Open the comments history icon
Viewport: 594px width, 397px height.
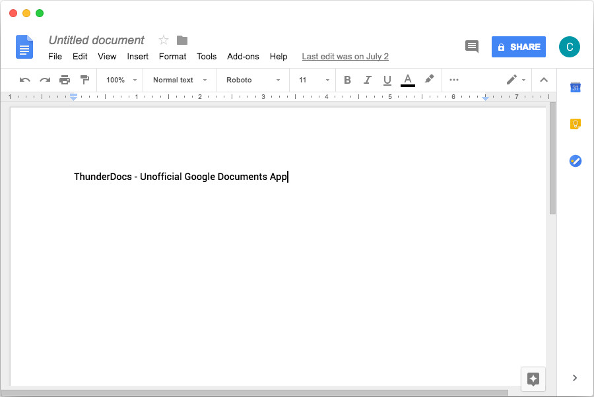pyautogui.click(x=472, y=47)
